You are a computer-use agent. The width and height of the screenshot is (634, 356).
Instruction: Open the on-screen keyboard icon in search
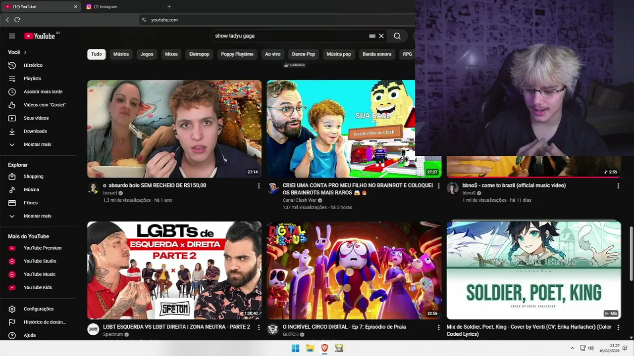[372, 36]
